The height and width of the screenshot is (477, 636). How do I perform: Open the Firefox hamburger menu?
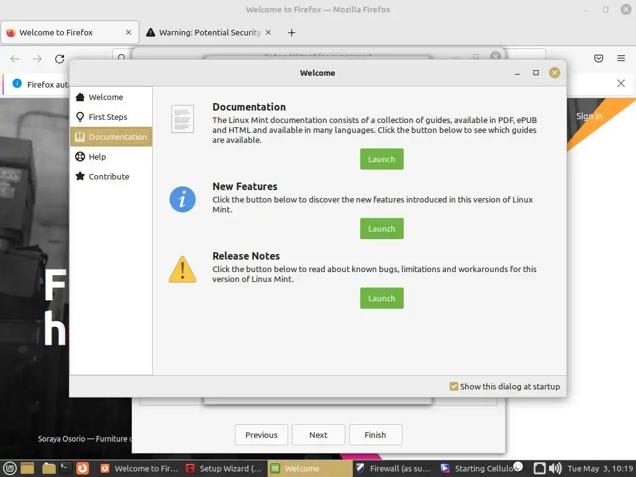pyautogui.click(x=621, y=58)
